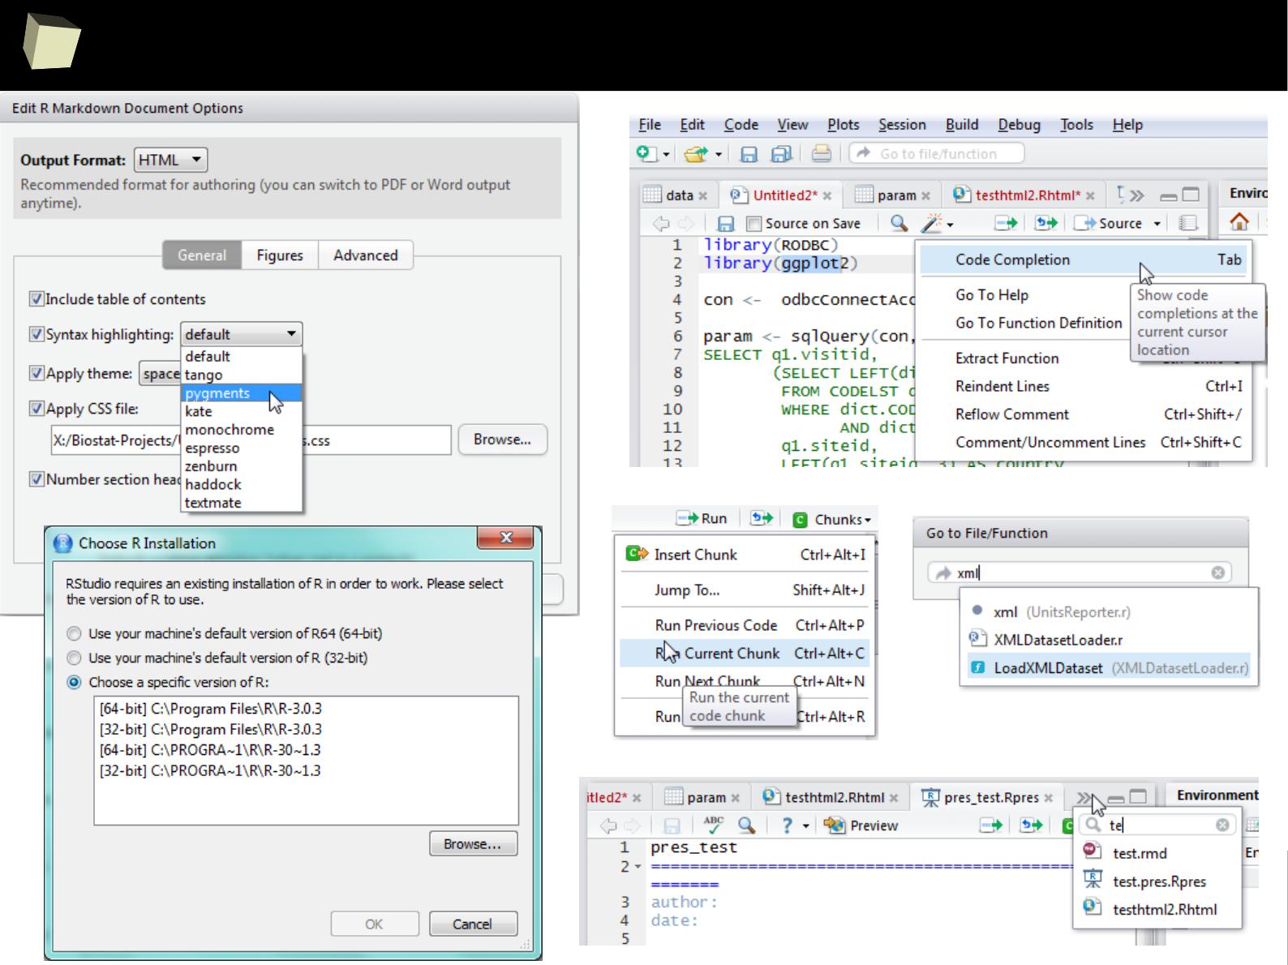
Task: Clear the 'te' tab search field
Action: click(1222, 825)
